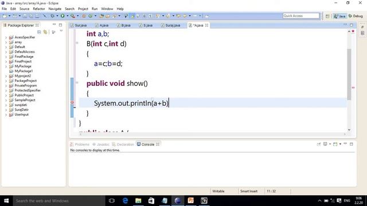Open the Navigate menu
The height and width of the screenshot is (206, 367).
point(55,9)
